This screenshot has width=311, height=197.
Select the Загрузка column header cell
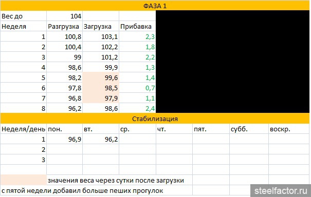(101, 26)
